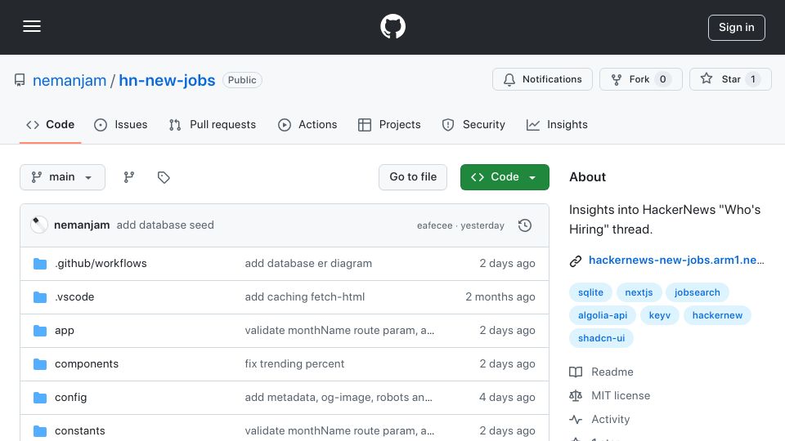The image size is (785, 441).
Task: Select the keyv topic tag
Action: click(659, 315)
